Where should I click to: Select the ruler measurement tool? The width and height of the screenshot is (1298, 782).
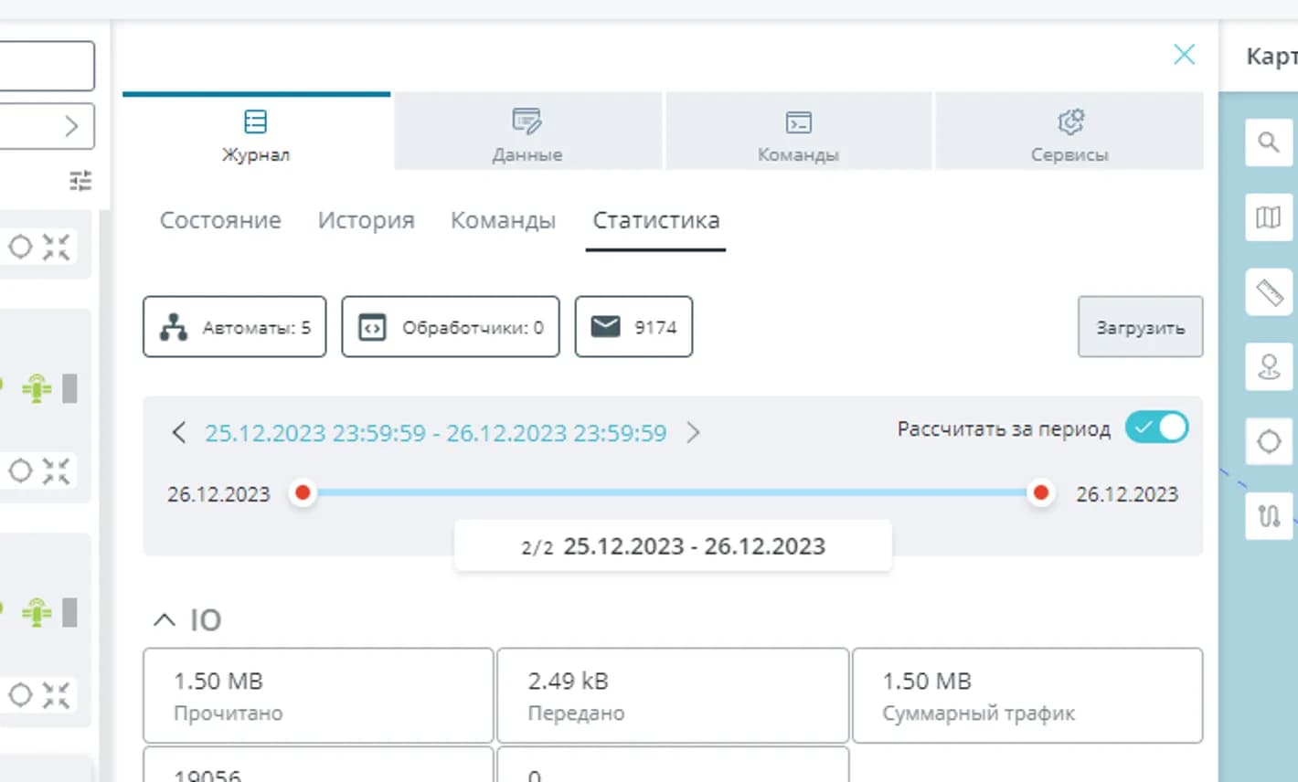(1269, 292)
